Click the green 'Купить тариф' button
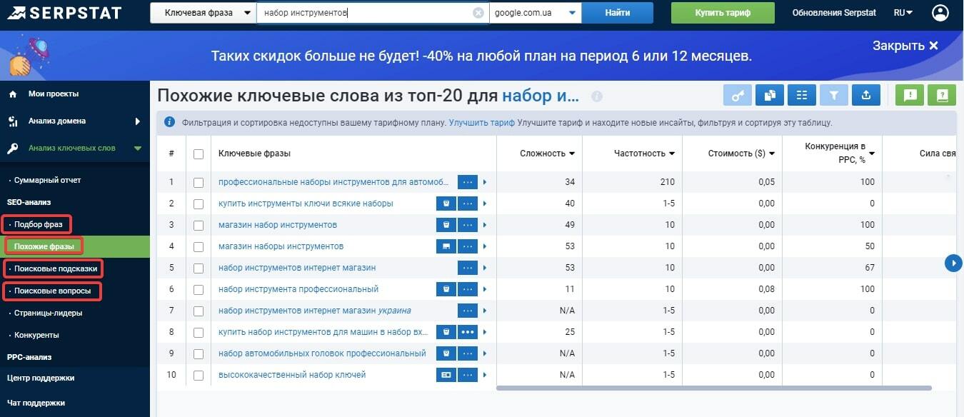 [723, 13]
